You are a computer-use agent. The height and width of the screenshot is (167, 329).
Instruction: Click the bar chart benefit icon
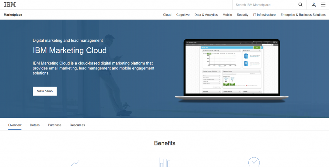pos(164,162)
